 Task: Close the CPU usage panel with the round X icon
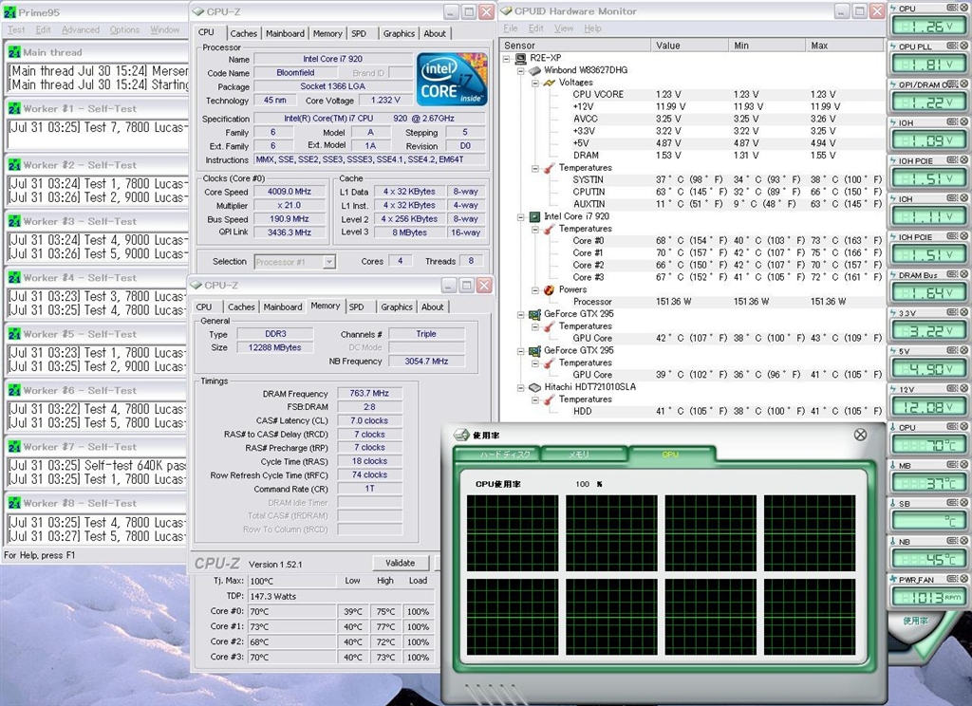coord(860,435)
